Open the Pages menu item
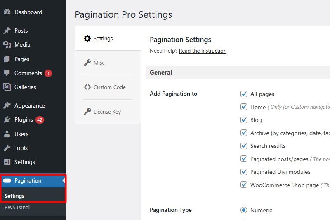The image size is (330, 220). coord(33,59)
